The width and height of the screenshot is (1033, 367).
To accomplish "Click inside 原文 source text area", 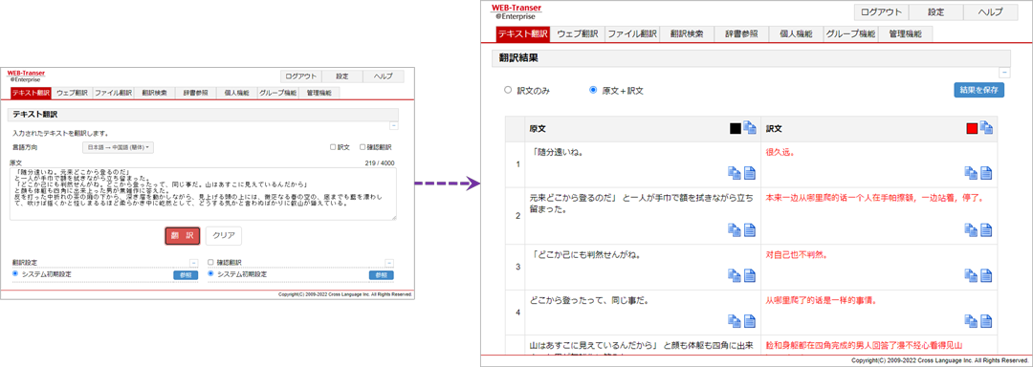I will point(203,193).
